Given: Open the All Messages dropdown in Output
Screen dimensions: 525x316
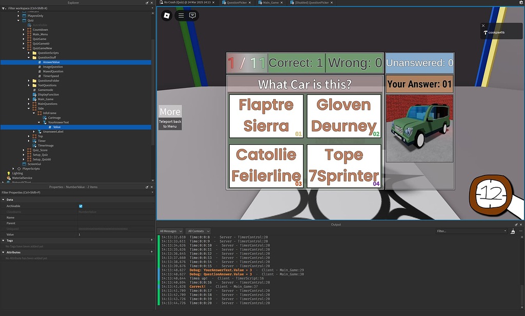Looking at the screenshot, I should coord(169,231).
